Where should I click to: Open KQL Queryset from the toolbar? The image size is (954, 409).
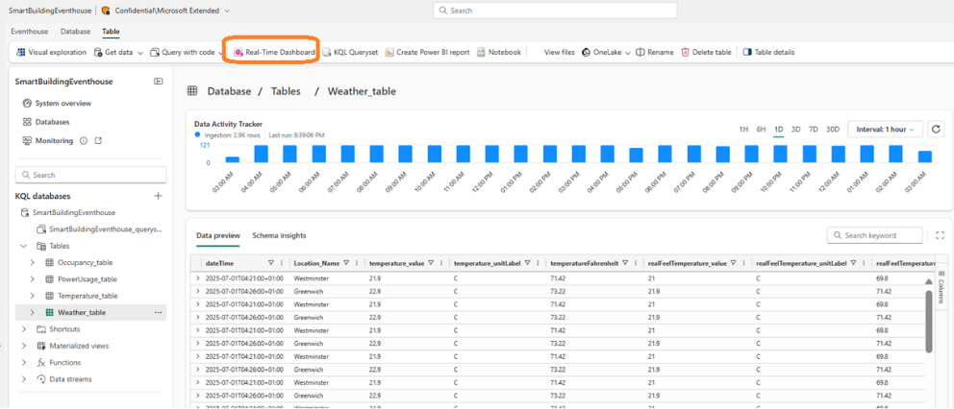tap(350, 52)
